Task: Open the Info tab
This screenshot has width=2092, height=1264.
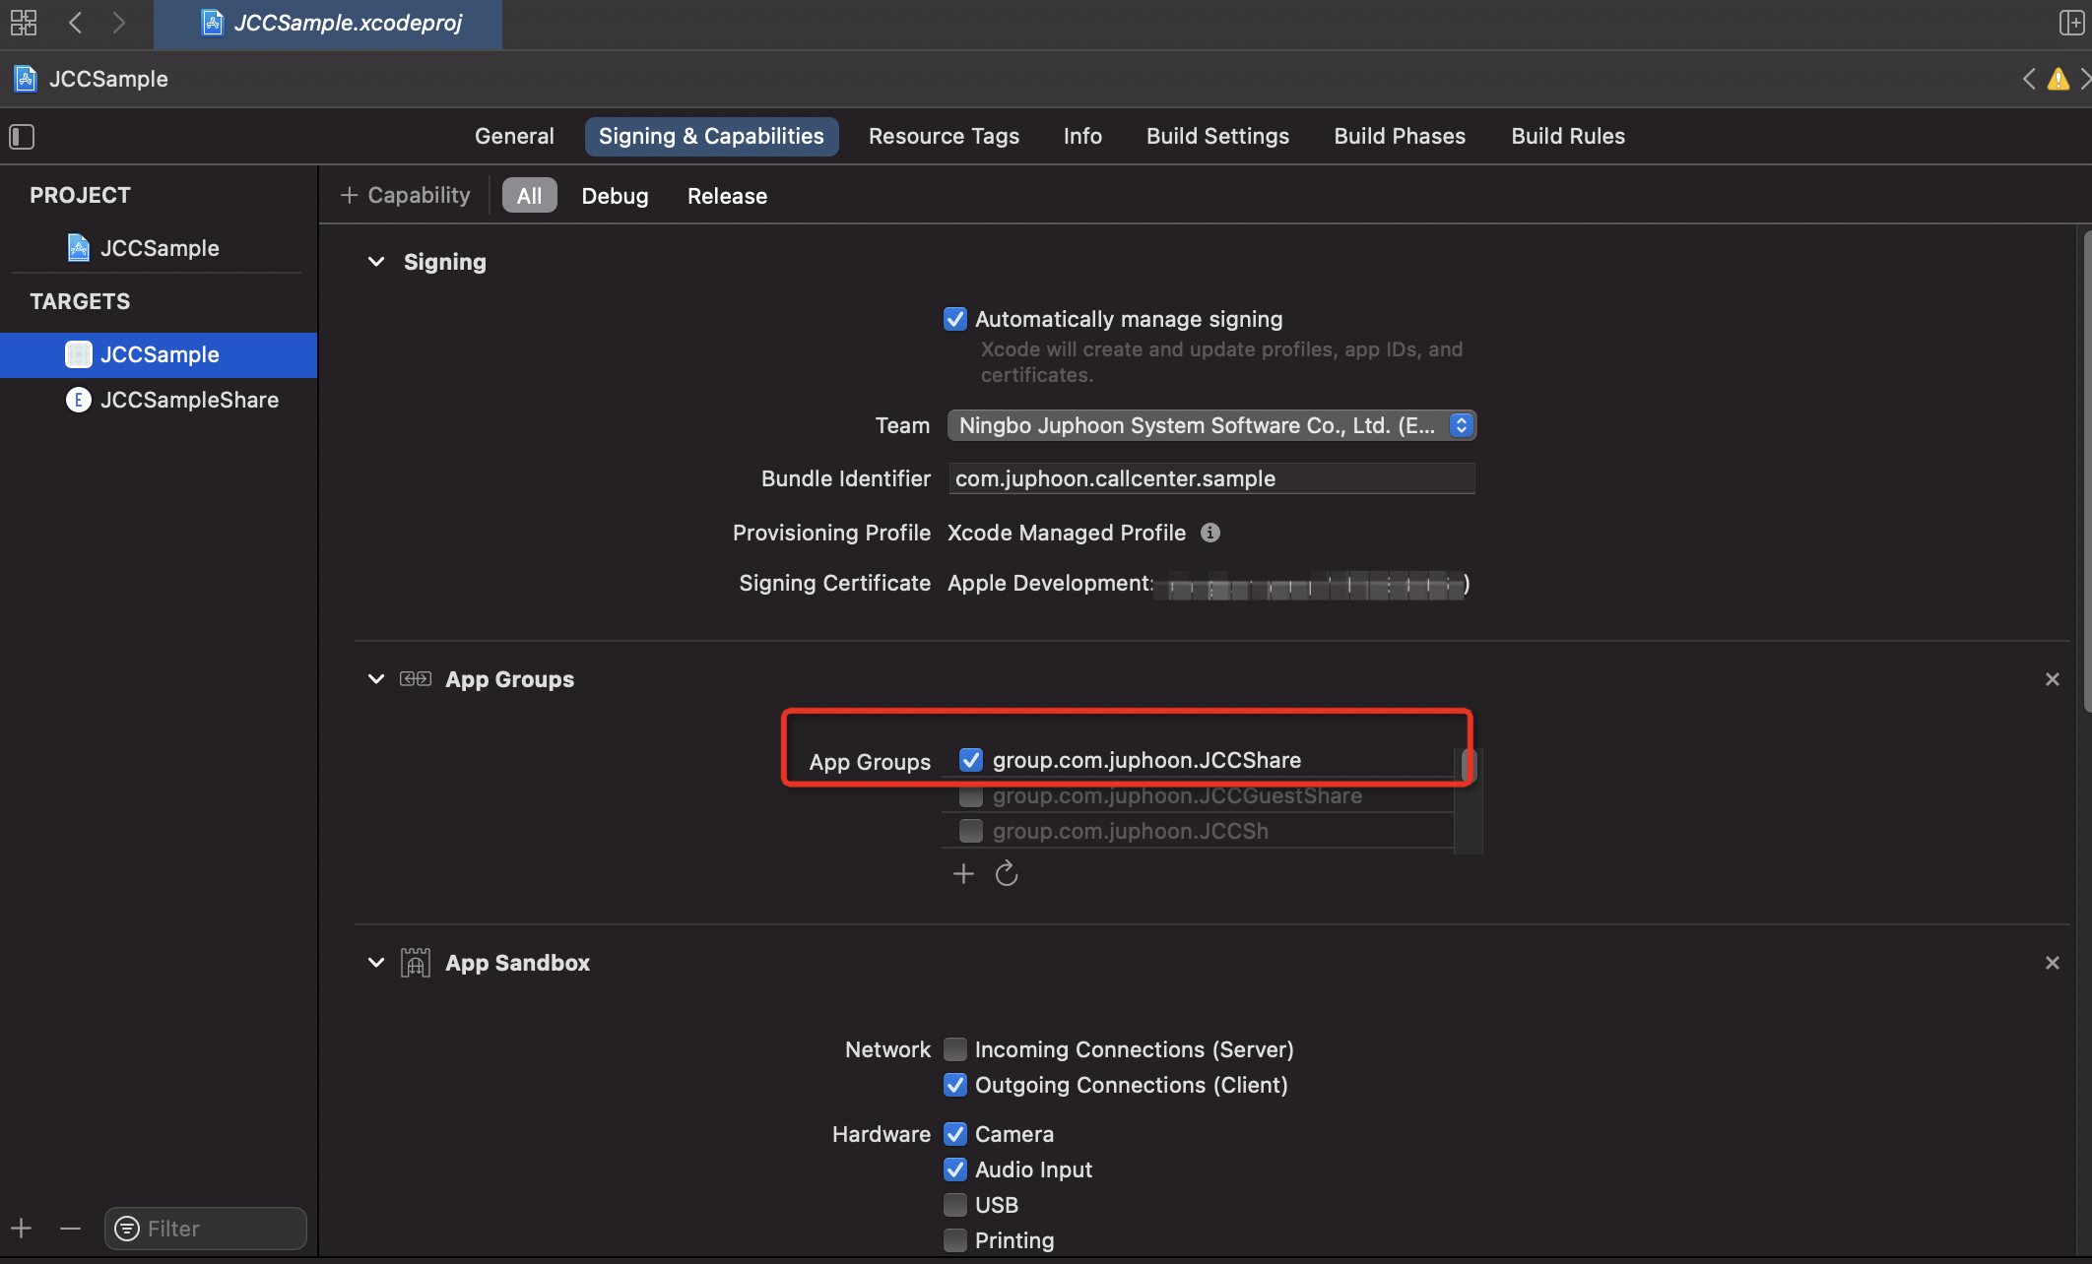Action: click(x=1082, y=136)
